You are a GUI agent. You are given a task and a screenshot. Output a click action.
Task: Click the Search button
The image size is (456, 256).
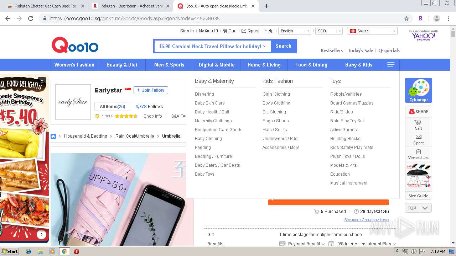click(284, 46)
